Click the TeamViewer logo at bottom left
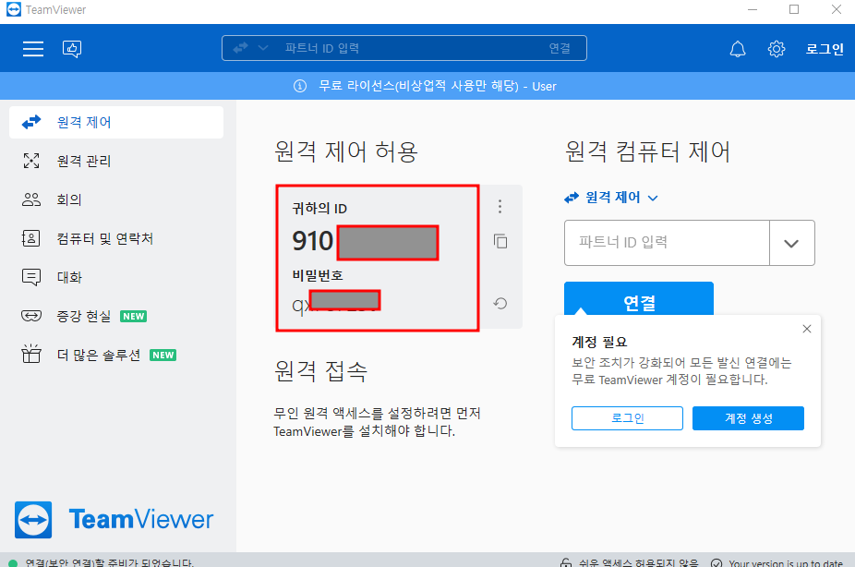 tap(114, 520)
